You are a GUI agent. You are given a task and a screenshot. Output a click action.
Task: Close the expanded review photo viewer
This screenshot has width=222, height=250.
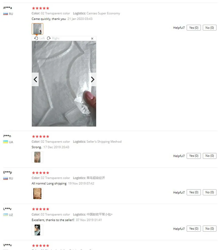[x=92, y=39]
